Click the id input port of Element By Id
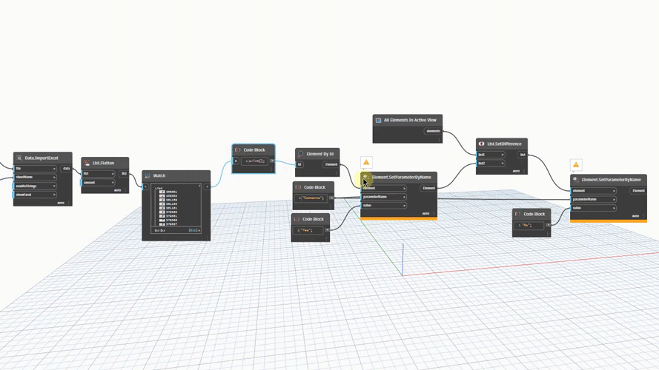Viewport: 659px width, 370px height. coord(299,164)
